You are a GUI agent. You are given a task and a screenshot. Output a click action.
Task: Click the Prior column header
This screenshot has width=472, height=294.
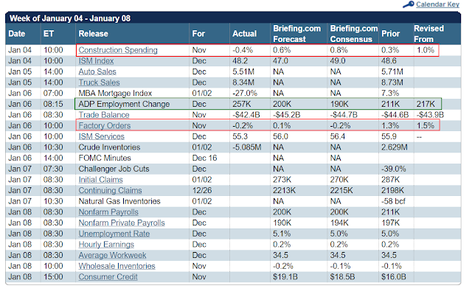pyautogui.click(x=390, y=34)
